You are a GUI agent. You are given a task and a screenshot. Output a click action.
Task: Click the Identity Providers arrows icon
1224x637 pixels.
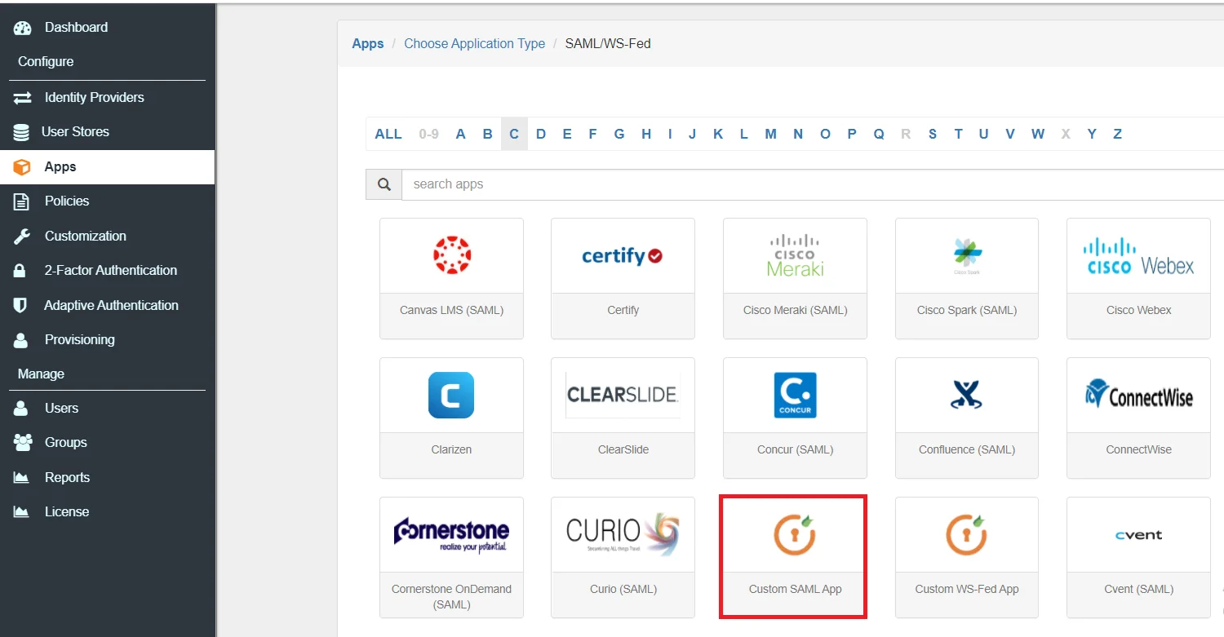(x=22, y=98)
